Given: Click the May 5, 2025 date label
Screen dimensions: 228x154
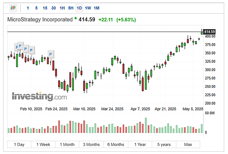Looking at the screenshot, I should point(193,109).
